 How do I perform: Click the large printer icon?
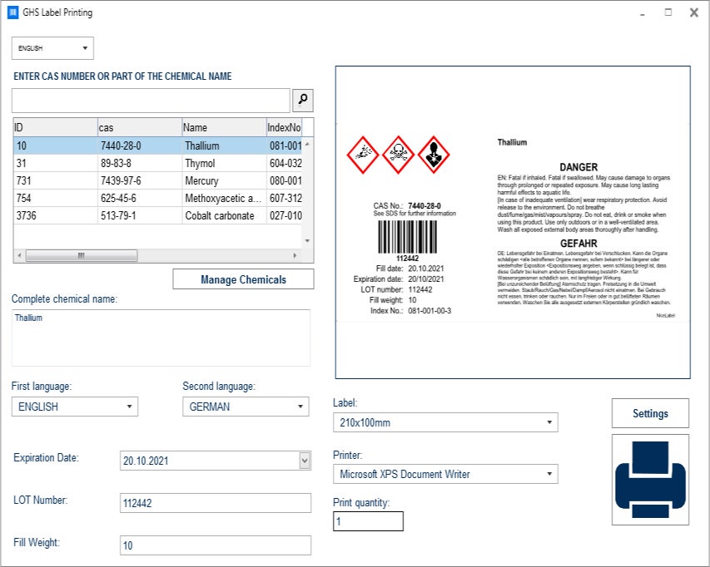tap(650, 480)
